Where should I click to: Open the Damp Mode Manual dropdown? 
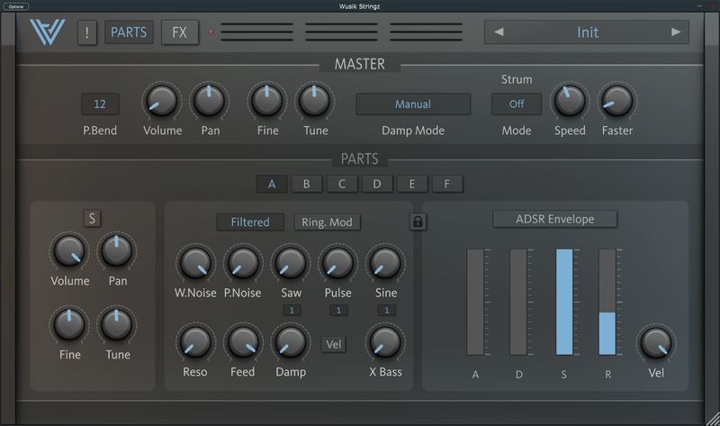pos(413,104)
